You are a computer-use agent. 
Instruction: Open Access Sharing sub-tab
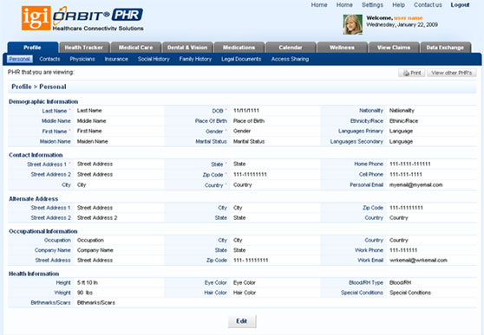pyautogui.click(x=291, y=59)
